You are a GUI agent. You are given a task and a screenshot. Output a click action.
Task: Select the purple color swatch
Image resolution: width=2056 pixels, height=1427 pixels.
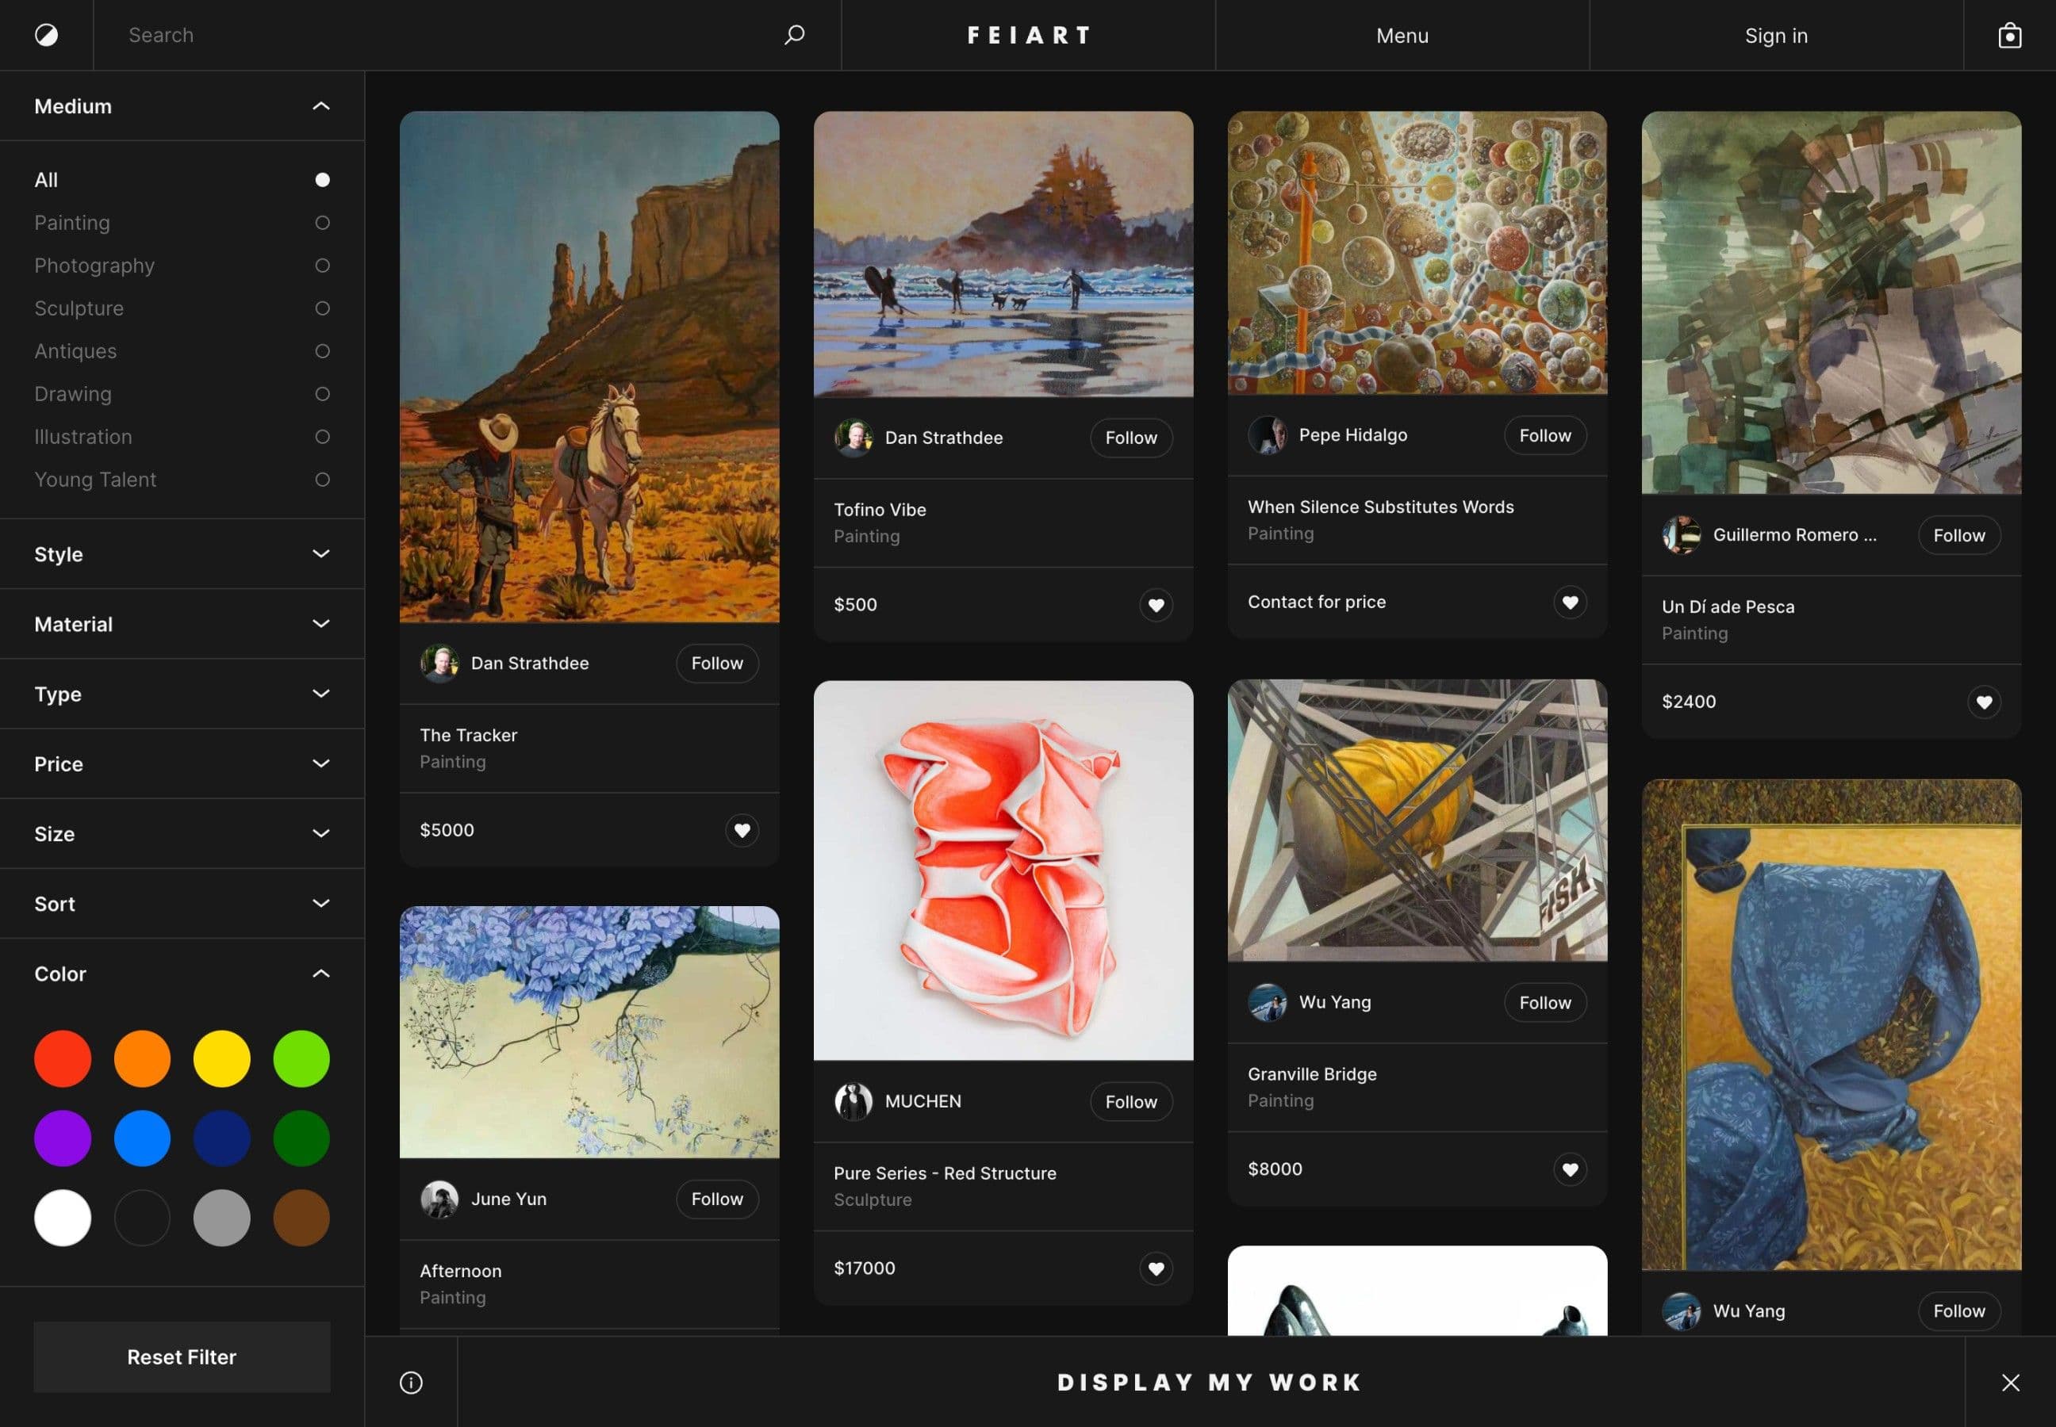point(62,1138)
